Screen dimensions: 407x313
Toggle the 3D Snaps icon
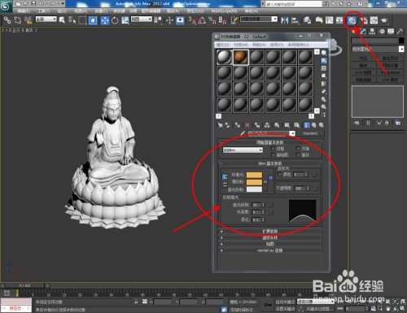tap(192, 20)
